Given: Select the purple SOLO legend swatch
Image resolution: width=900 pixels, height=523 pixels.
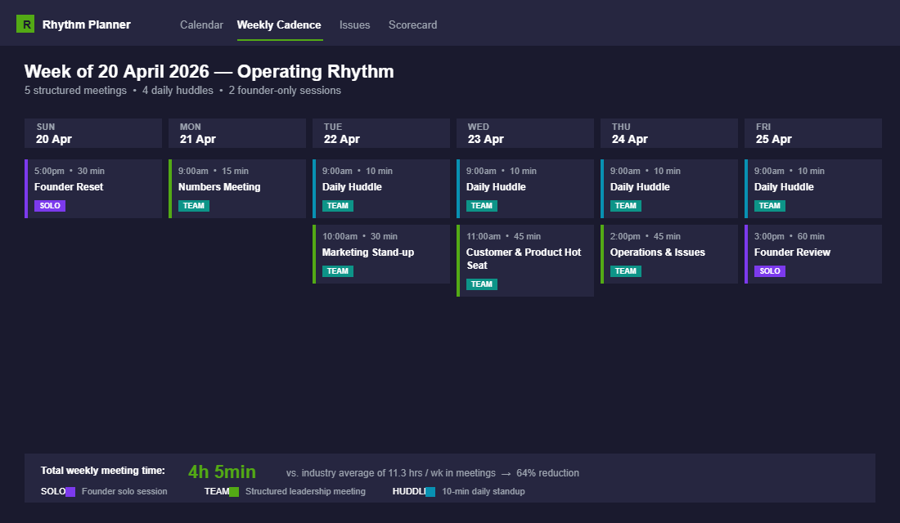Looking at the screenshot, I should coord(72,491).
